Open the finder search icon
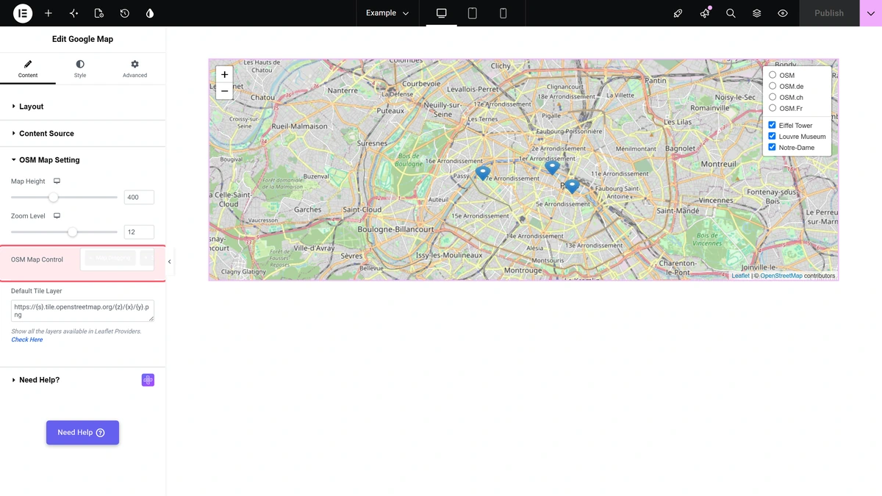 pyautogui.click(x=731, y=13)
